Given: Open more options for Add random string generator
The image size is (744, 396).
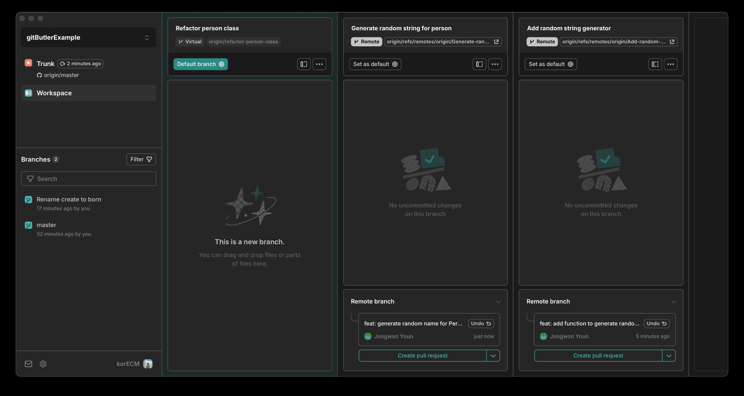Looking at the screenshot, I should 671,64.
